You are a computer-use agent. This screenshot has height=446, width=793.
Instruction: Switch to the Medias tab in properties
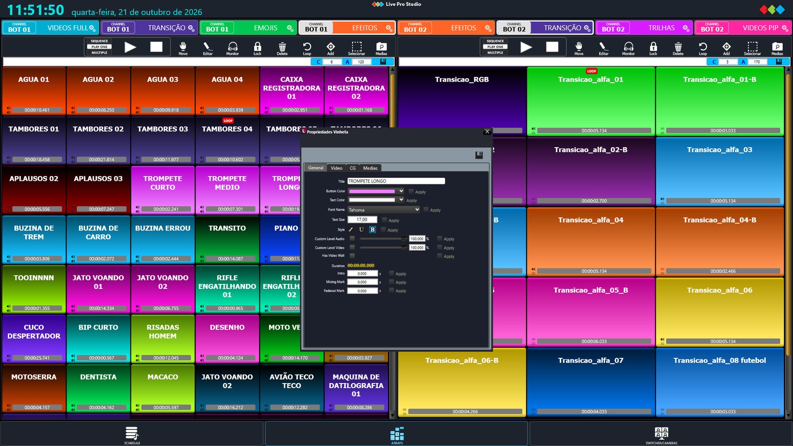370,168
